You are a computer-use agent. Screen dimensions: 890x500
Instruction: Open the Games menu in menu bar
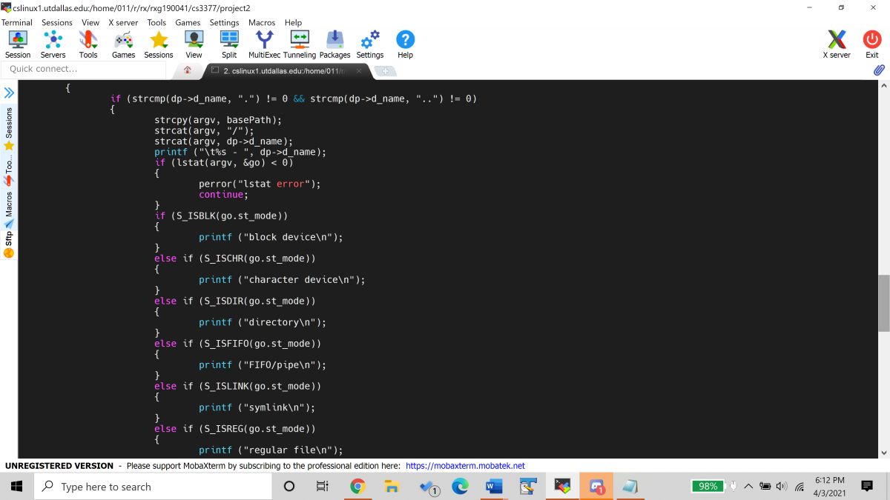[188, 22]
